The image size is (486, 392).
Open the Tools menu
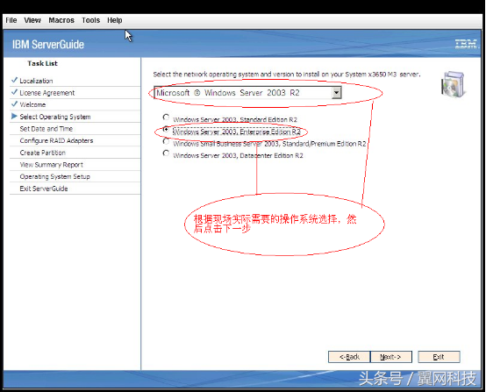tap(91, 20)
